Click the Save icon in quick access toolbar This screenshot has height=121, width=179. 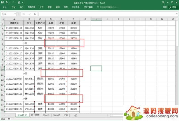[3, 2]
